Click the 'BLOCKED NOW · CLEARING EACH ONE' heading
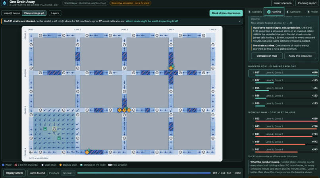 (x=272, y=66)
